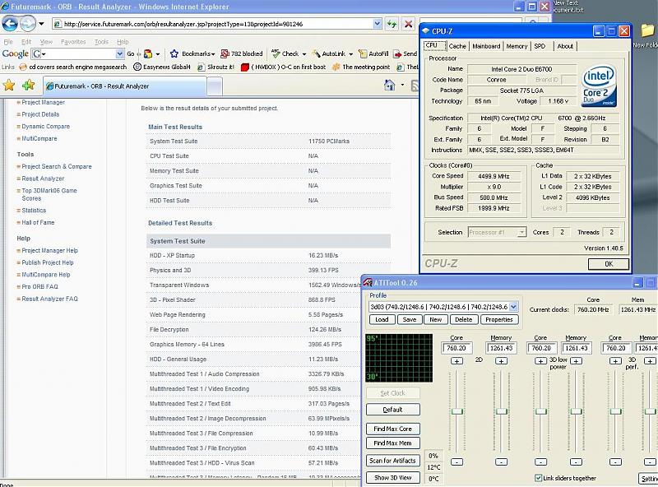
Task: Open the Home button dropdown arrow
Action: click(402, 86)
